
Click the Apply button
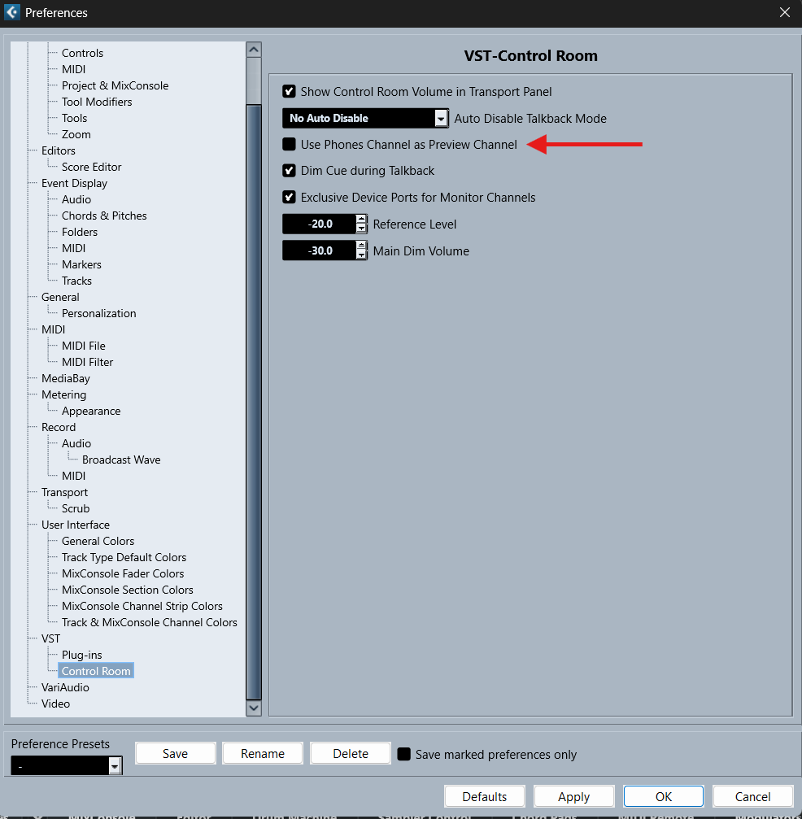tap(573, 796)
